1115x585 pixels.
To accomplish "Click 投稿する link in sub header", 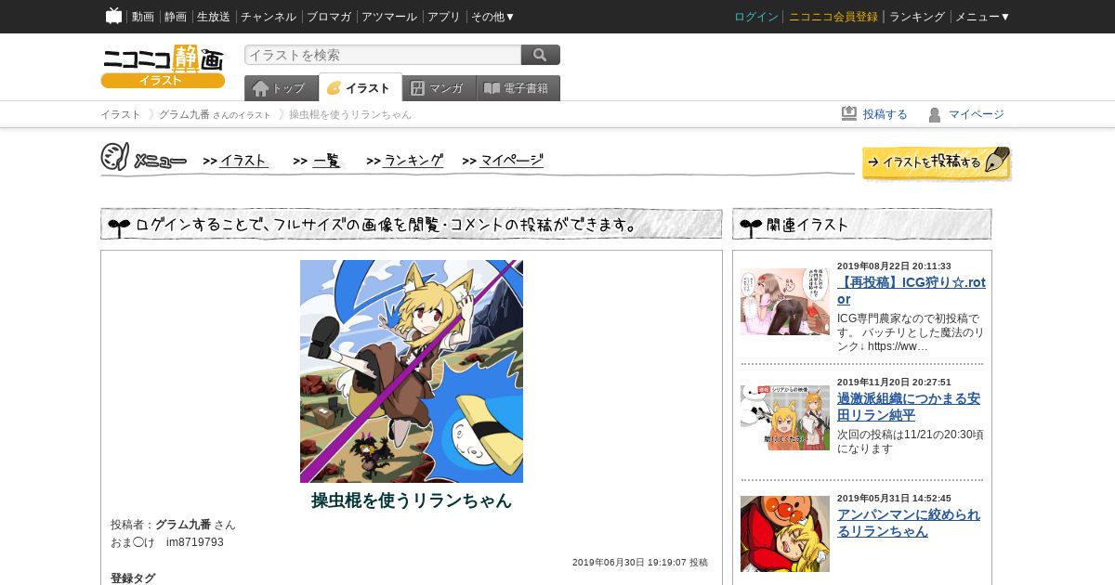I will pyautogui.click(x=885, y=114).
